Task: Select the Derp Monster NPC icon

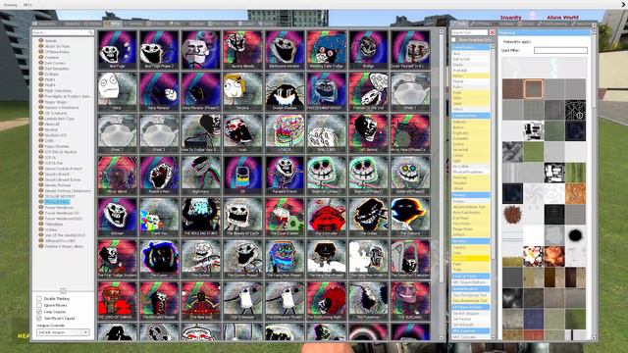Action: (x=159, y=91)
